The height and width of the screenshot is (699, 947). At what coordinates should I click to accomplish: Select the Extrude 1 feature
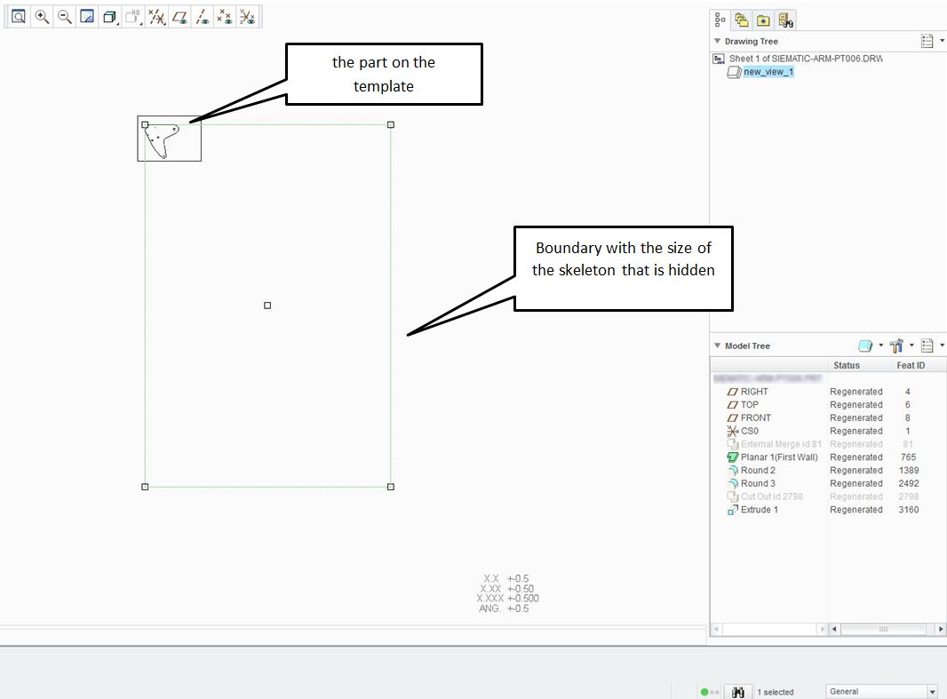(760, 510)
